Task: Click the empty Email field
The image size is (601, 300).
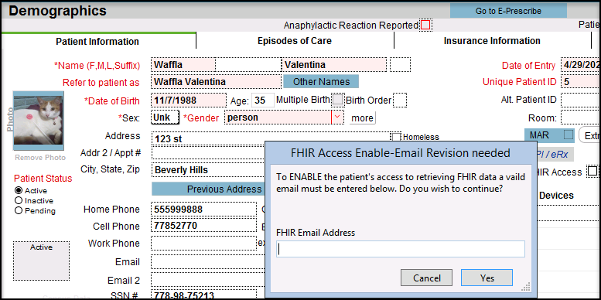Action: point(208,262)
